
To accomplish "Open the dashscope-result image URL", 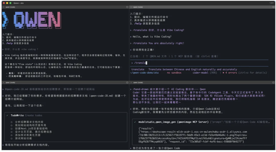I will click(193, 132).
